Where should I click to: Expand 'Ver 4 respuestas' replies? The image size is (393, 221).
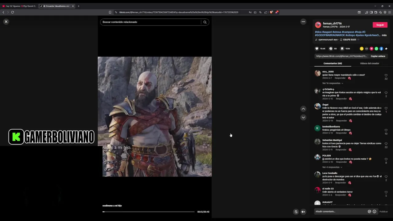click(332, 167)
